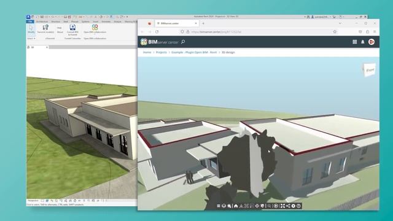Open the viewer menu (hamburger) in bottom toolbar
The height and width of the screenshot is (221, 393).
tap(219, 206)
